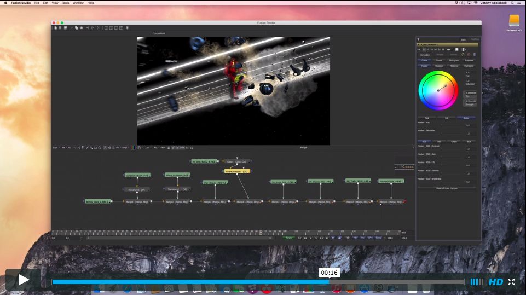
Task: Click the Undo arrow icon
Action: click(x=88, y=28)
